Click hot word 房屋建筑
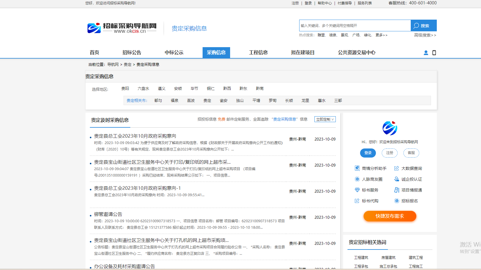This screenshot has width=481, height=270. [388, 258]
